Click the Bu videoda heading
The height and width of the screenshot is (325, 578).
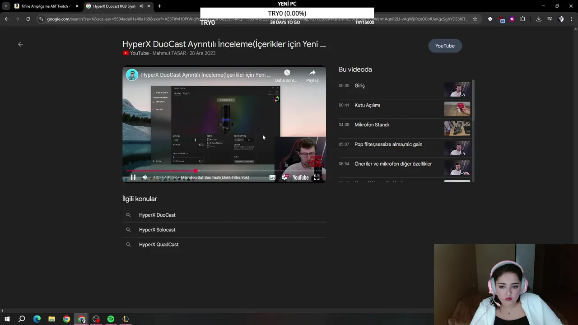(355, 70)
